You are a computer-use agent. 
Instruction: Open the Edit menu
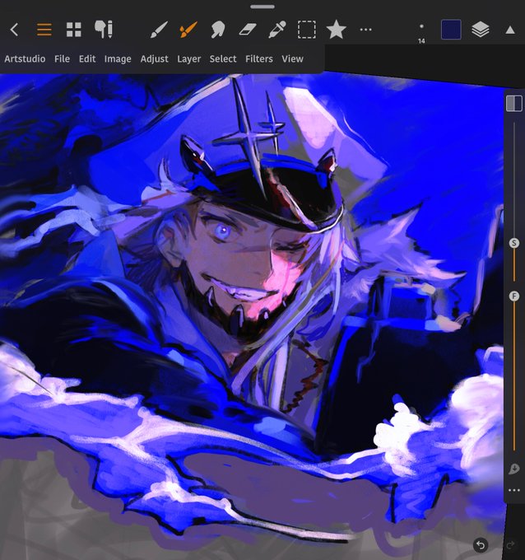tap(87, 58)
